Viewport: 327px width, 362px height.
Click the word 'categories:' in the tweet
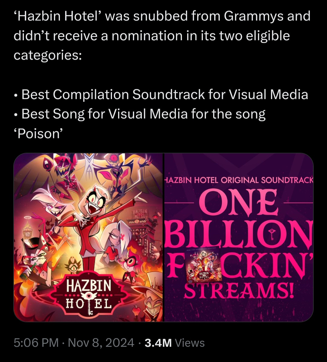pyautogui.click(x=48, y=55)
